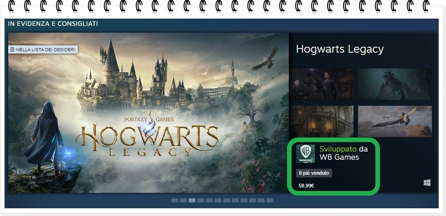Jump to the last carousel slide indicator
The image size is (446, 216).
[270, 200]
